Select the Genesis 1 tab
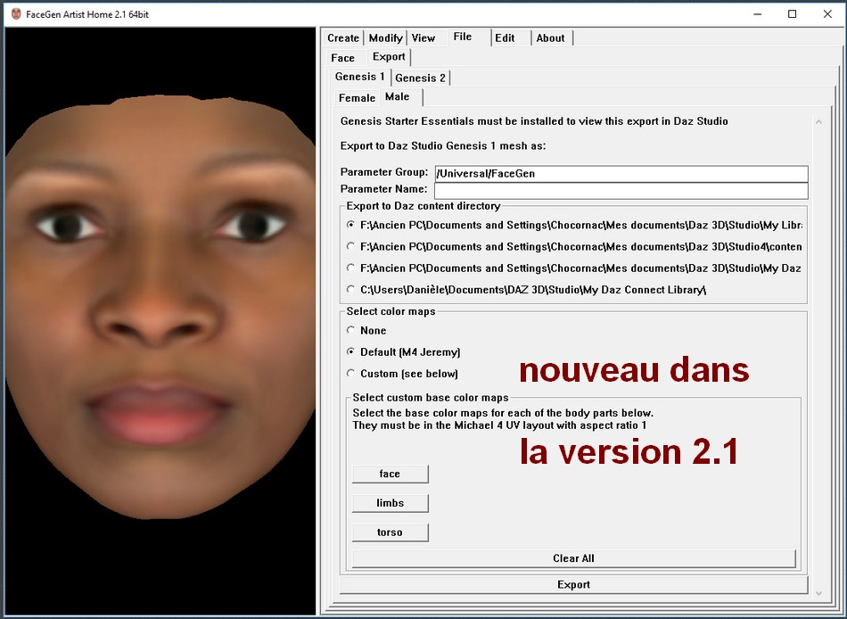847x619 pixels. pyautogui.click(x=360, y=77)
